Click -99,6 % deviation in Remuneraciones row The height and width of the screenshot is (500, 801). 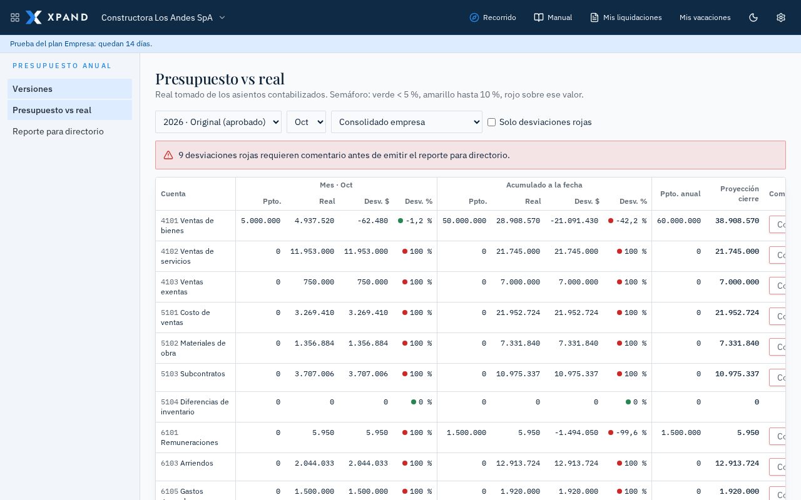631,432
